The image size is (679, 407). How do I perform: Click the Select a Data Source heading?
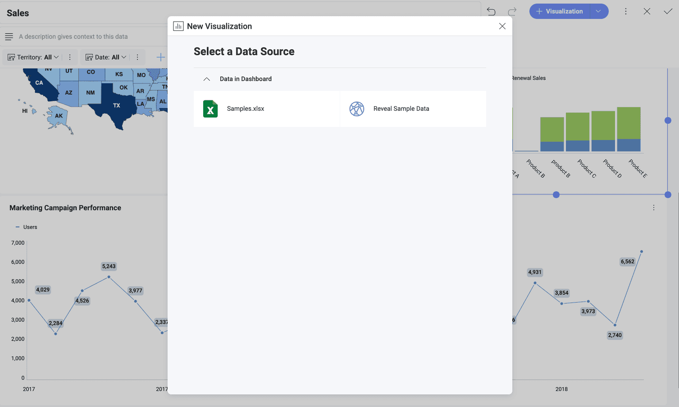click(244, 51)
